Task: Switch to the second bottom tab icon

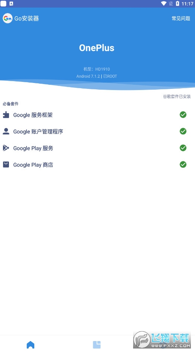Action: pyautogui.click(x=97, y=345)
